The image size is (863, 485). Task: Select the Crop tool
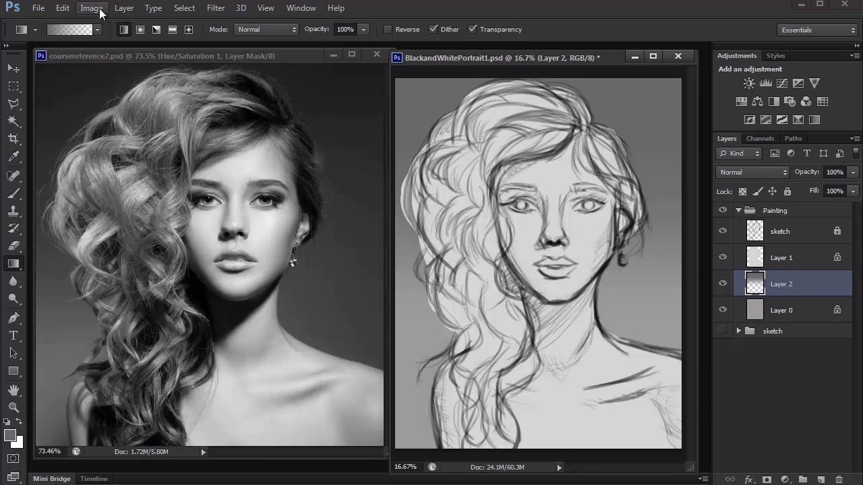[x=13, y=139]
